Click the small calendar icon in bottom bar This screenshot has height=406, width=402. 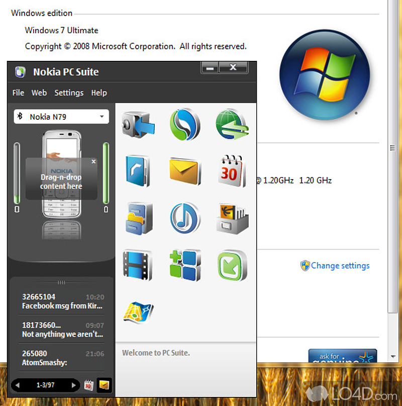89,385
